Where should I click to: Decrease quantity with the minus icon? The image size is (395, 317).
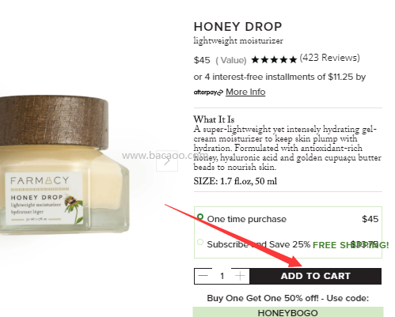(203, 276)
